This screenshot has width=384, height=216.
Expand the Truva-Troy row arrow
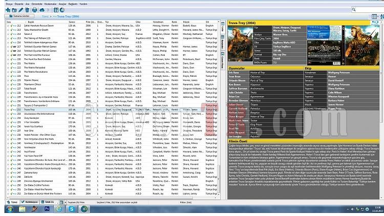8,110
